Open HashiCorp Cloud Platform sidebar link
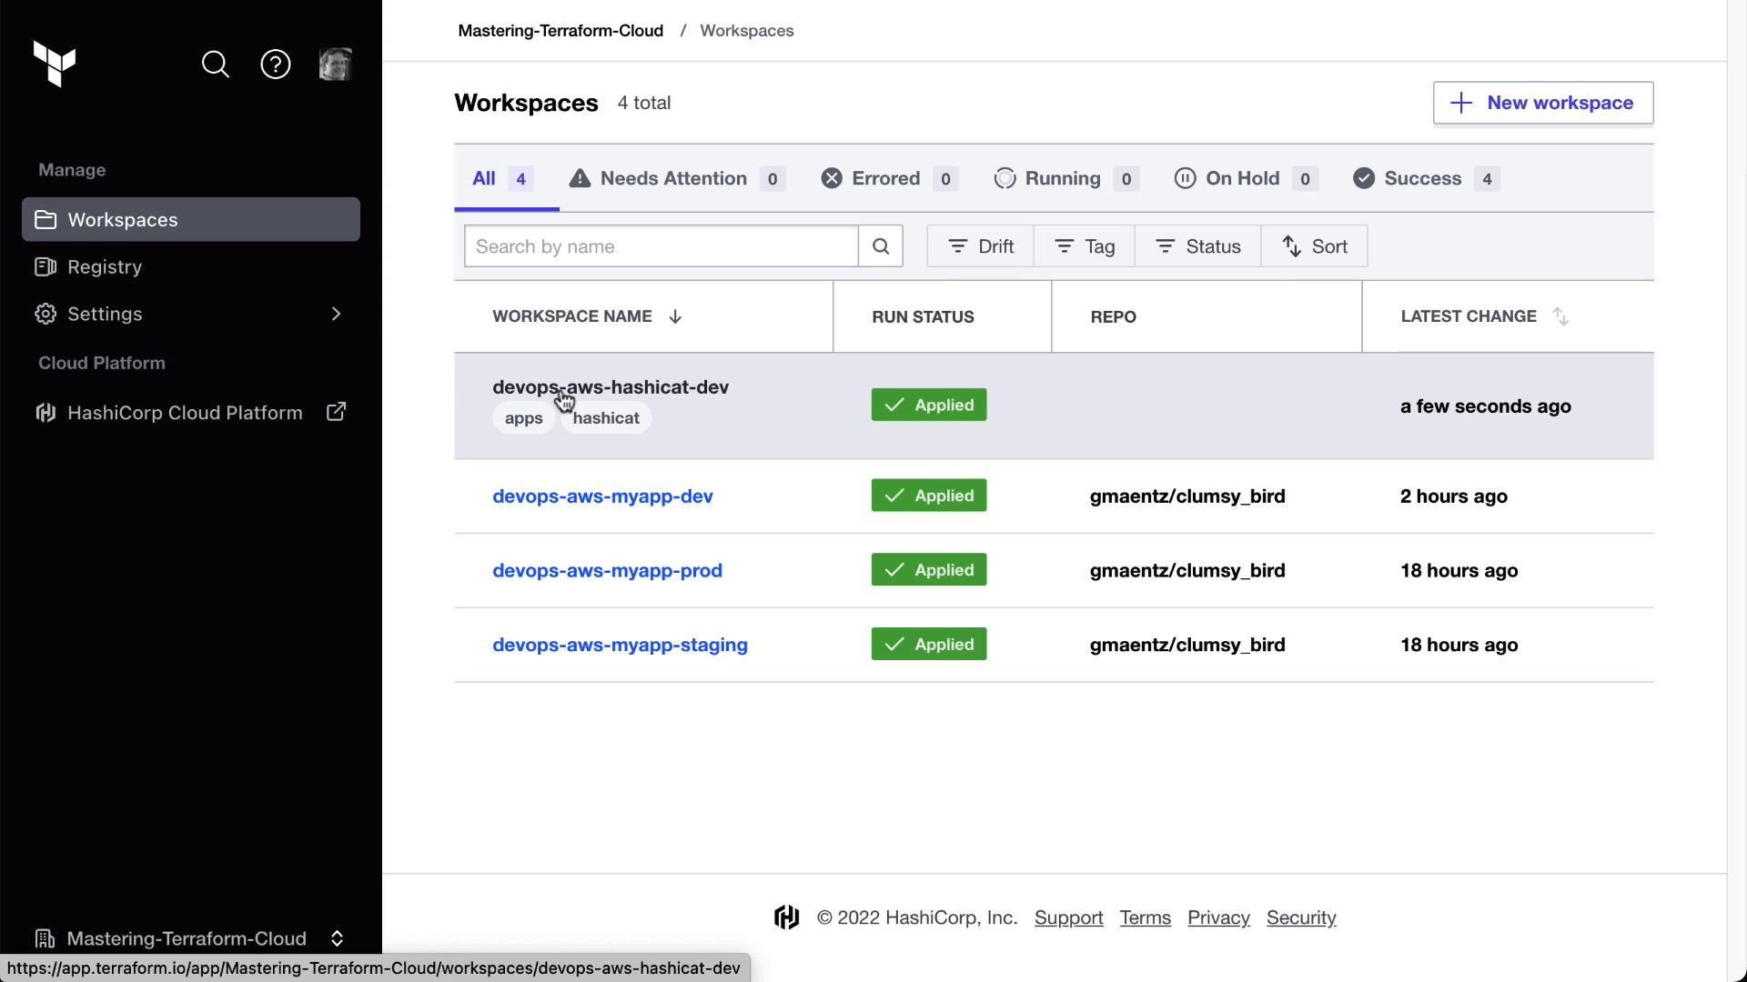The image size is (1747, 982). 191,412
